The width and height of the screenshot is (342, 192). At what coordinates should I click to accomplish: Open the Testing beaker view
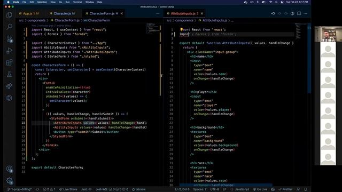[9, 74]
